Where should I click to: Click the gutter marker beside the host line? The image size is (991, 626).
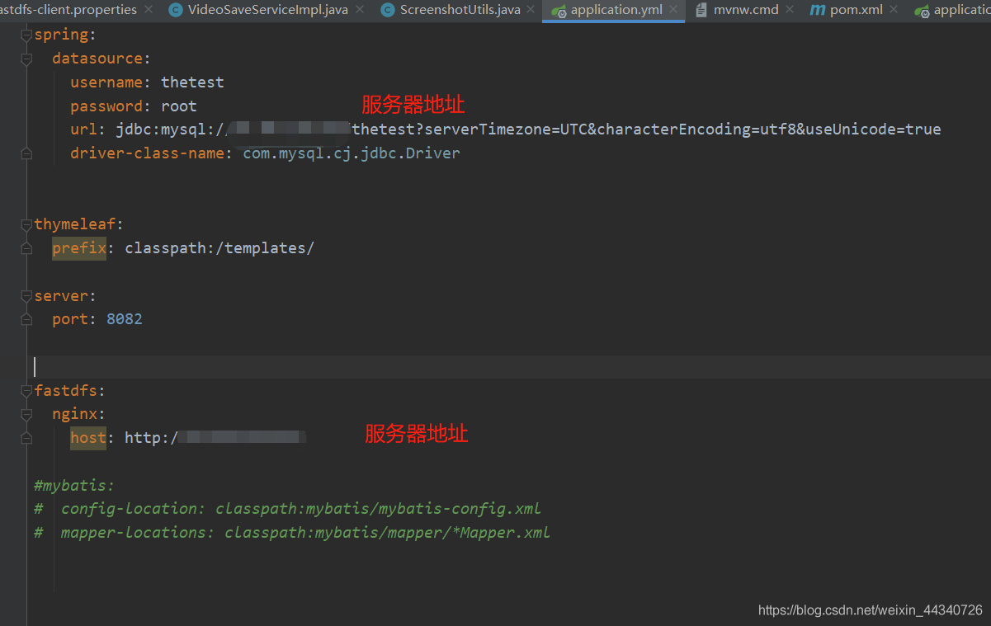pyautogui.click(x=26, y=437)
